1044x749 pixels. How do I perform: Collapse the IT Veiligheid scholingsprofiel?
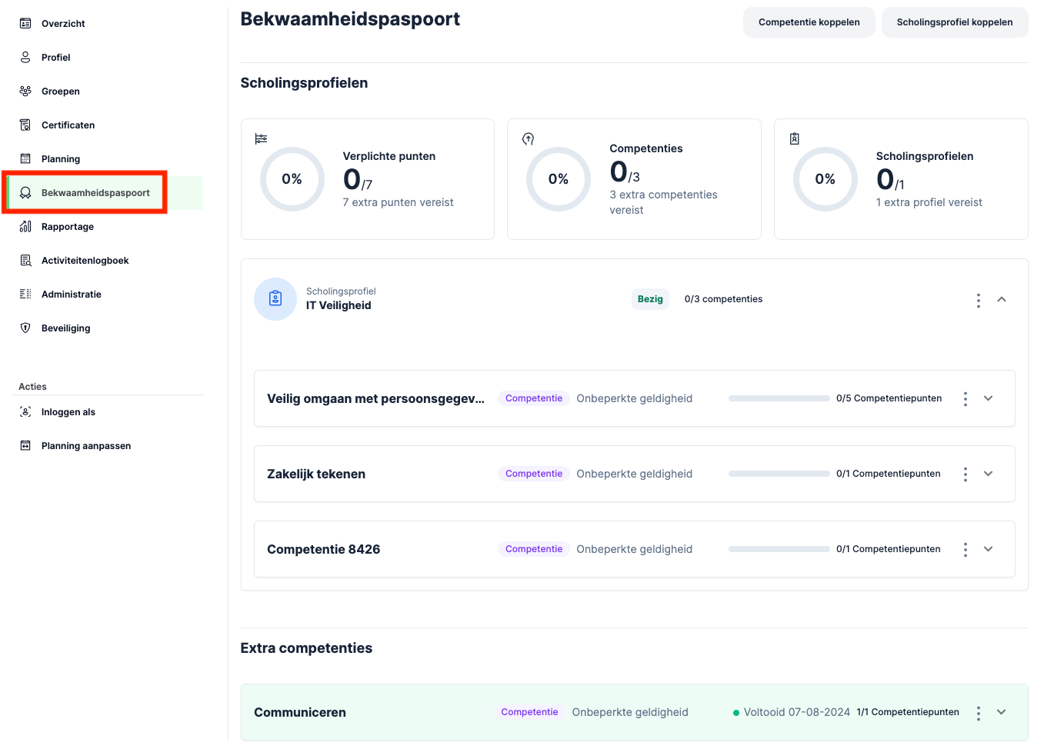pos(1002,300)
